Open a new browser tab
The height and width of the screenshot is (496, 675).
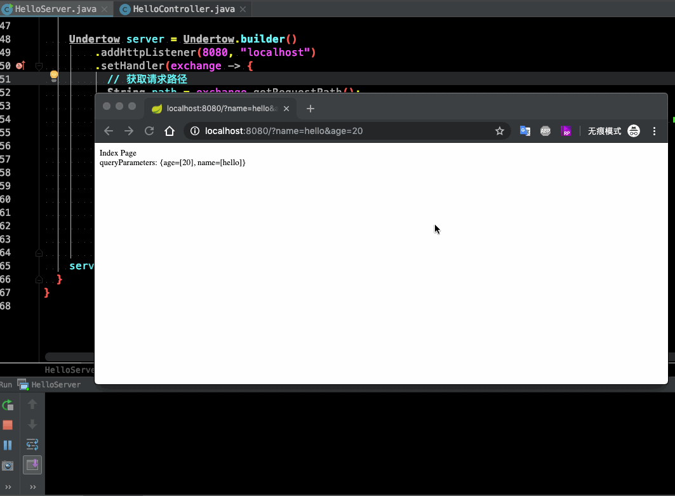pyautogui.click(x=311, y=109)
